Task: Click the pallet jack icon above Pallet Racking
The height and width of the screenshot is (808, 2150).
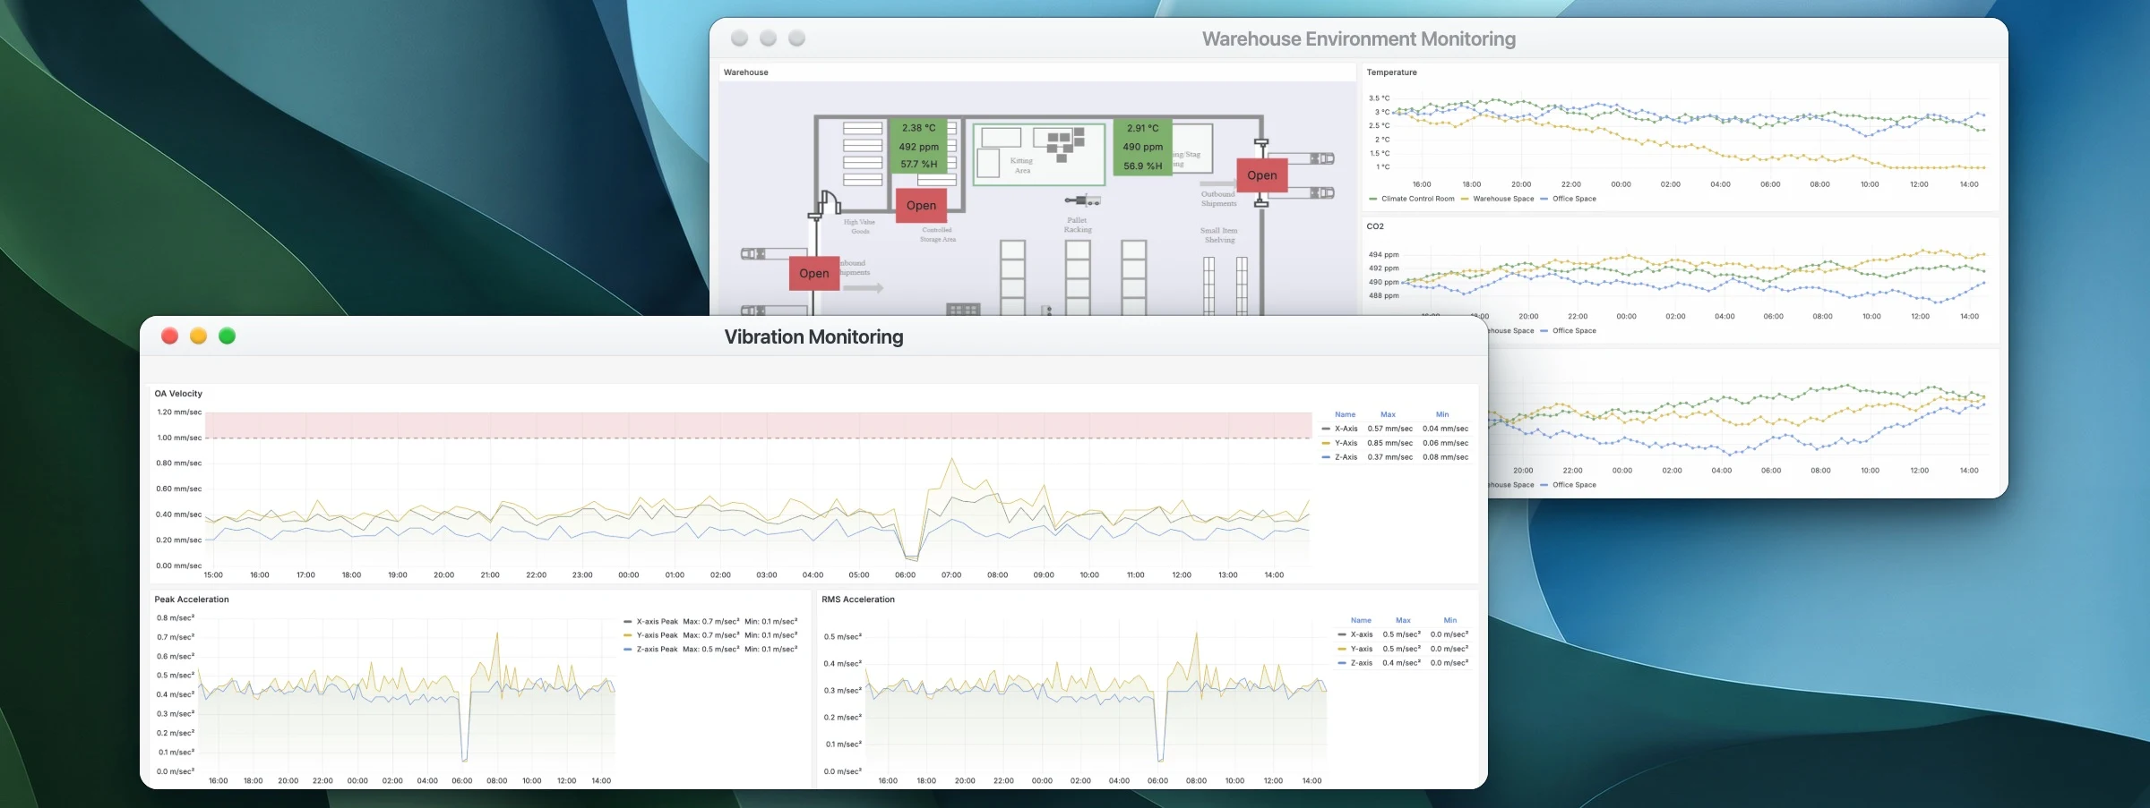Action: 1083,200
